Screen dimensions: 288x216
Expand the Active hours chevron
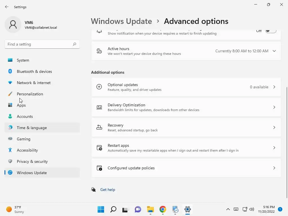(274, 51)
